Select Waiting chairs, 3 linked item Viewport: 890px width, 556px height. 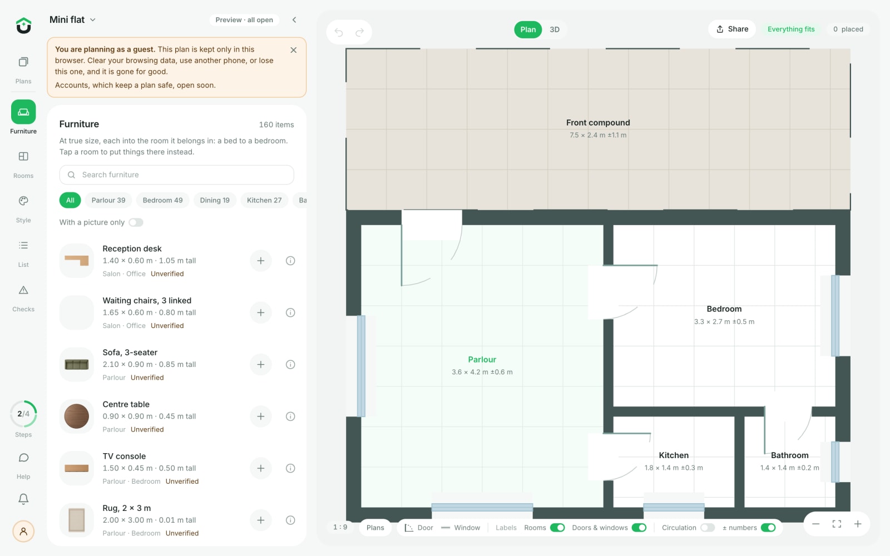click(176, 312)
